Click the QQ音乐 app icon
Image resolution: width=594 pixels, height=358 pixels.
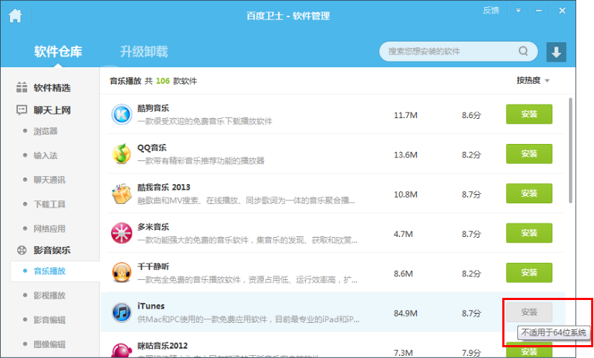click(x=121, y=154)
